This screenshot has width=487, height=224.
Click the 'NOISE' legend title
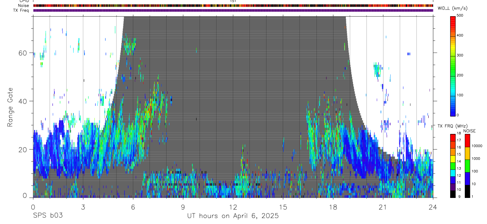(x=469, y=131)
